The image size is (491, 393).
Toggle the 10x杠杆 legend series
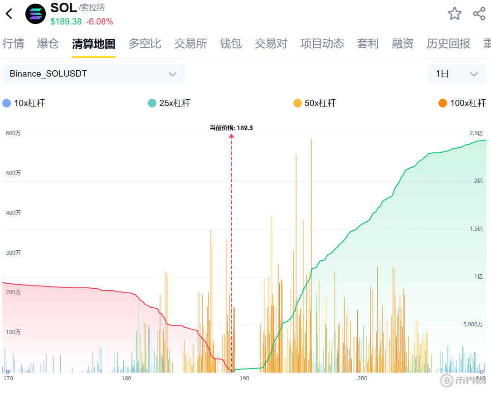24,103
